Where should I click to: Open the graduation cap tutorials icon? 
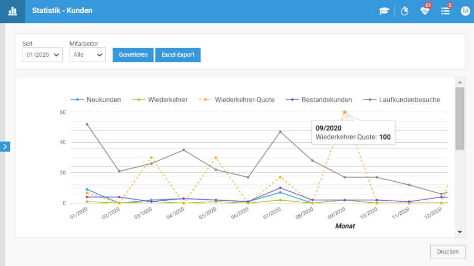pos(384,11)
